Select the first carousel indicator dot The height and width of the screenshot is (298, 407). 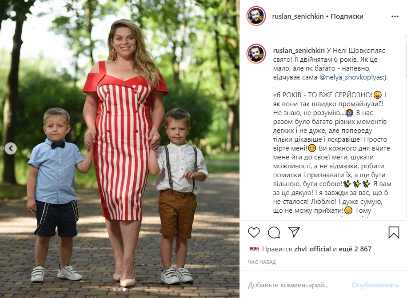pos(114,289)
